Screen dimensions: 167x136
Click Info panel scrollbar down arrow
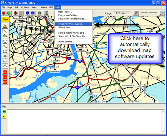(163, 131)
